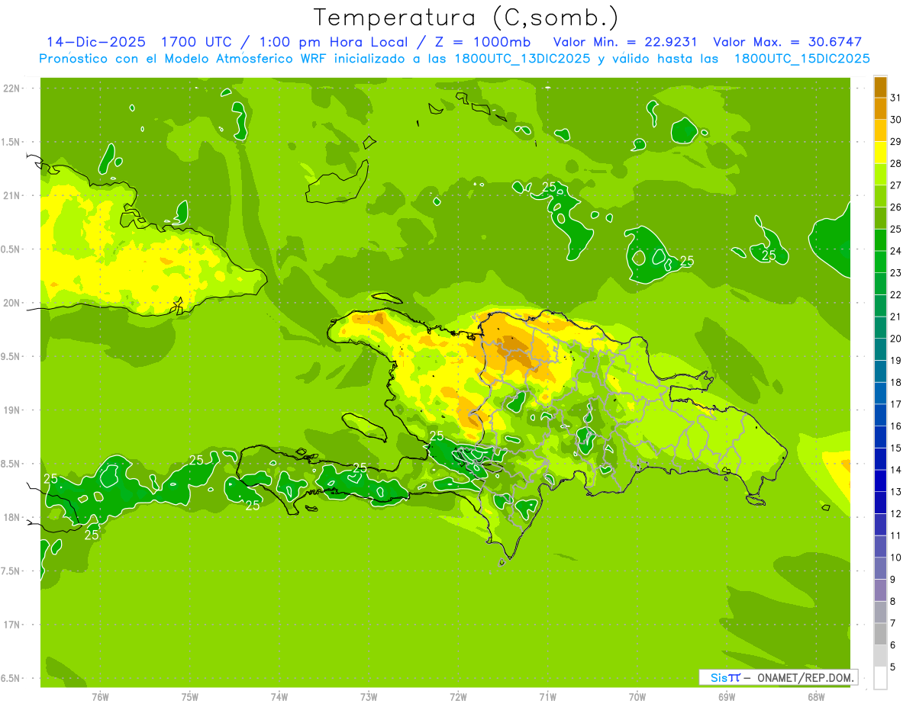Screen dimensions: 916x707
Task: Click the '76W' longitude axis label
Action: (x=100, y=696)
